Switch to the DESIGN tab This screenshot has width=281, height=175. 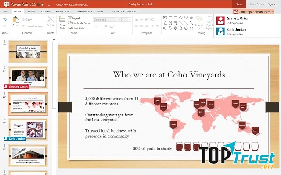point(46,11)
